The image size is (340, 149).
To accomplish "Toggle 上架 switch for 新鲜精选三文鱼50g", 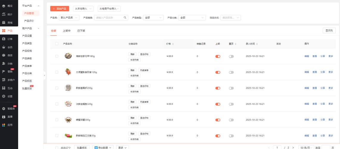I will (x=218, y=136).
